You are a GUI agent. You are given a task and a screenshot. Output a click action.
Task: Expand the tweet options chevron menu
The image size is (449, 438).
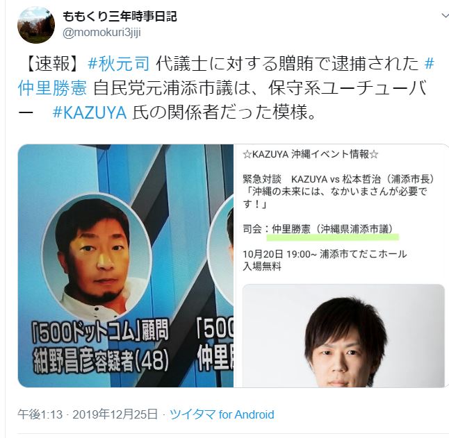445,16
